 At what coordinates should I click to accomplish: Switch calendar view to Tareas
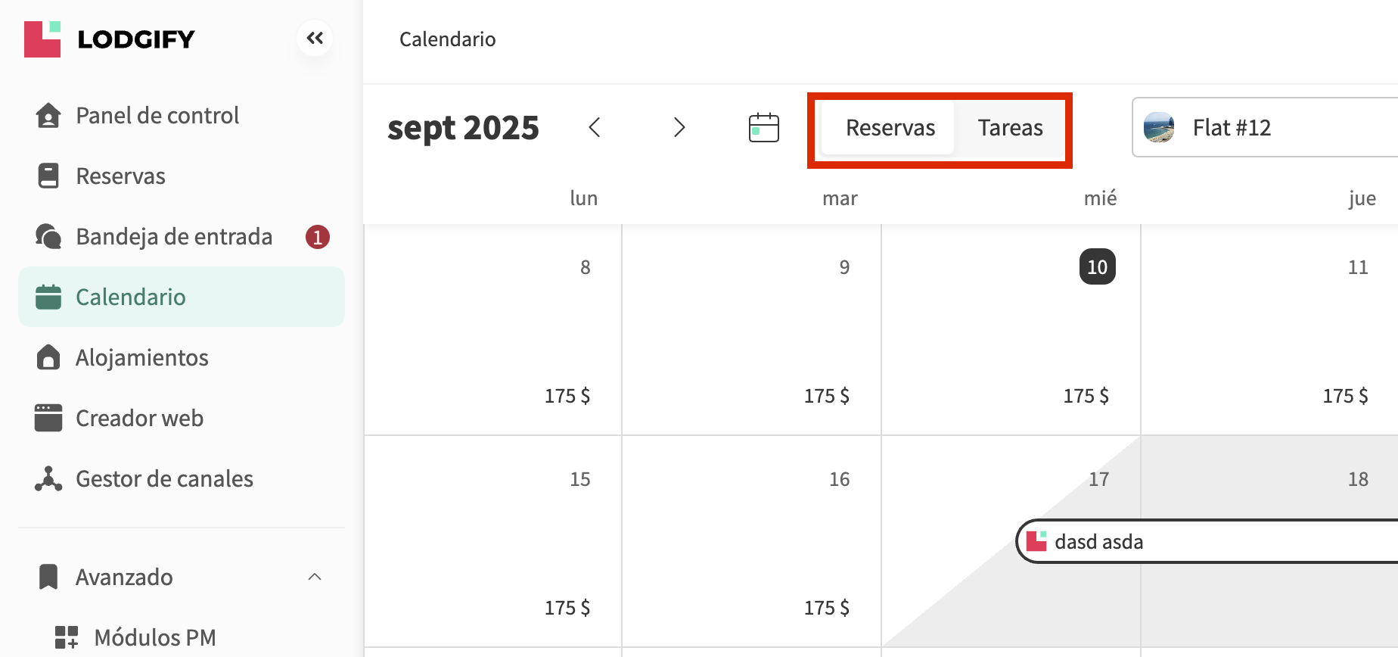[1010, 128]
